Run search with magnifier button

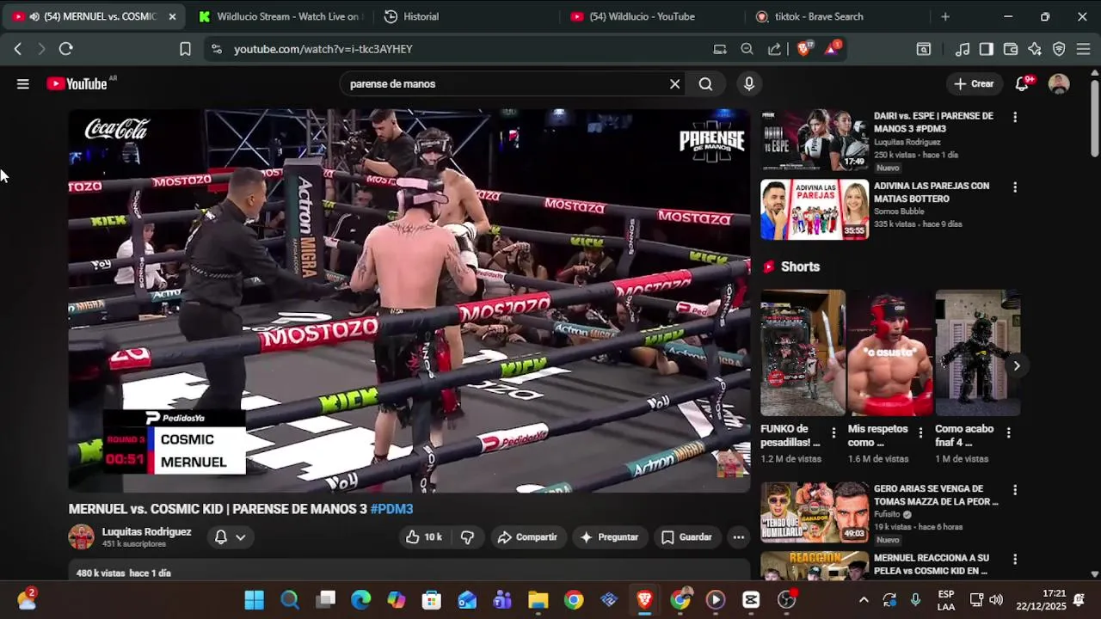[x=705, y=83]
